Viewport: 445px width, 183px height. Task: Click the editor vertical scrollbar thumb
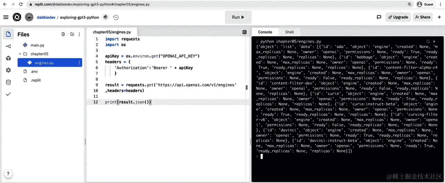[247, 88]
